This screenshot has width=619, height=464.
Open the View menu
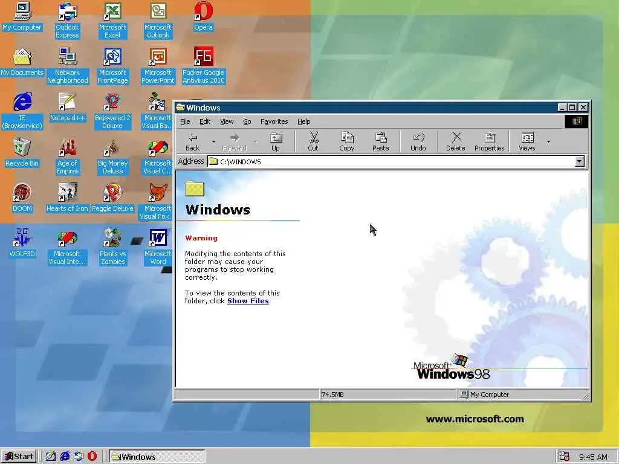(x=227, y=121)
